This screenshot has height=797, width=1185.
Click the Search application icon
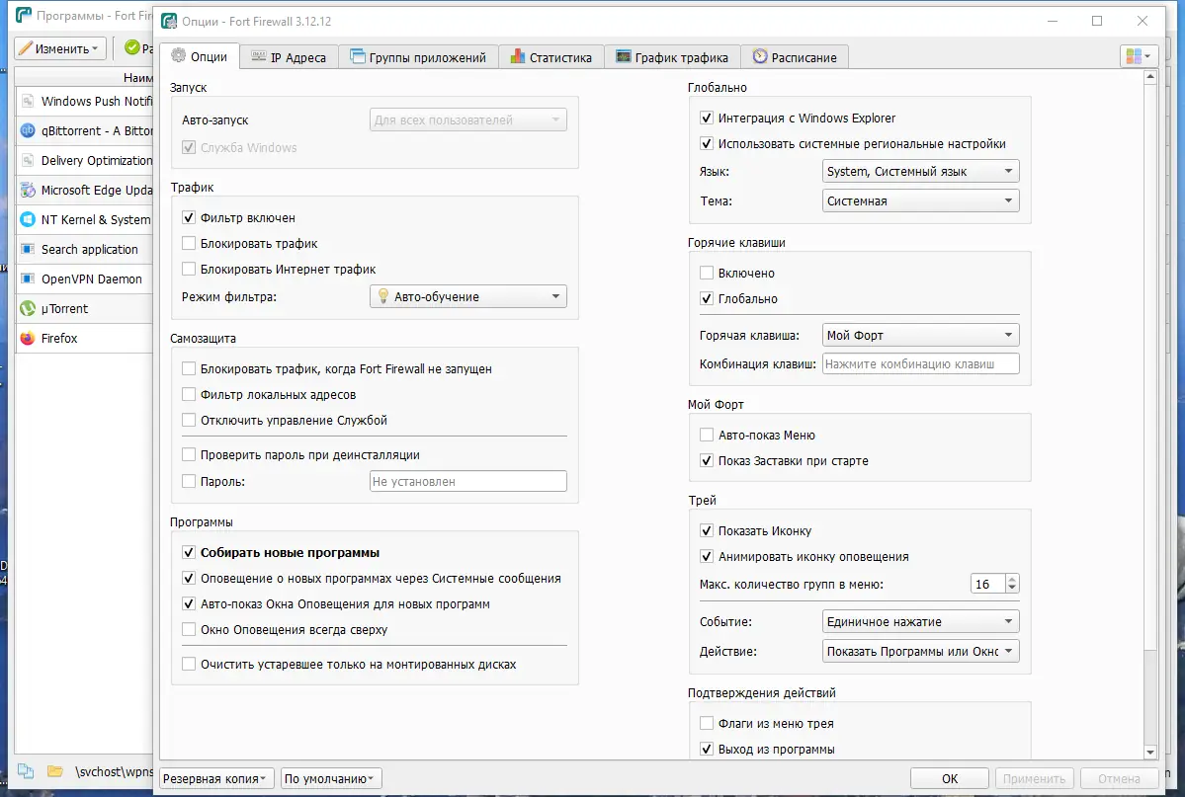pyautogui.click(x=28, y=249)
